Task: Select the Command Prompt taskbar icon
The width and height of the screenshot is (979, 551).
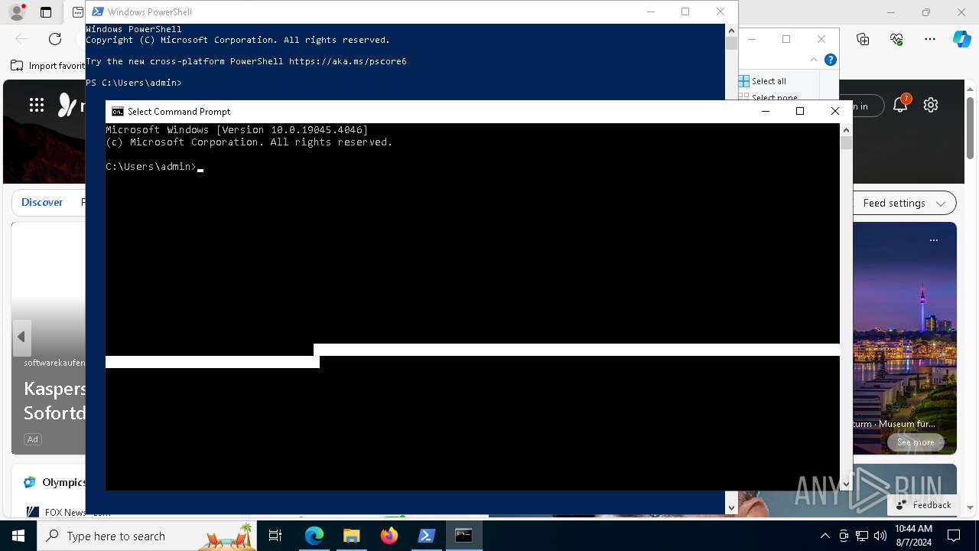Action: pos(463,536)
